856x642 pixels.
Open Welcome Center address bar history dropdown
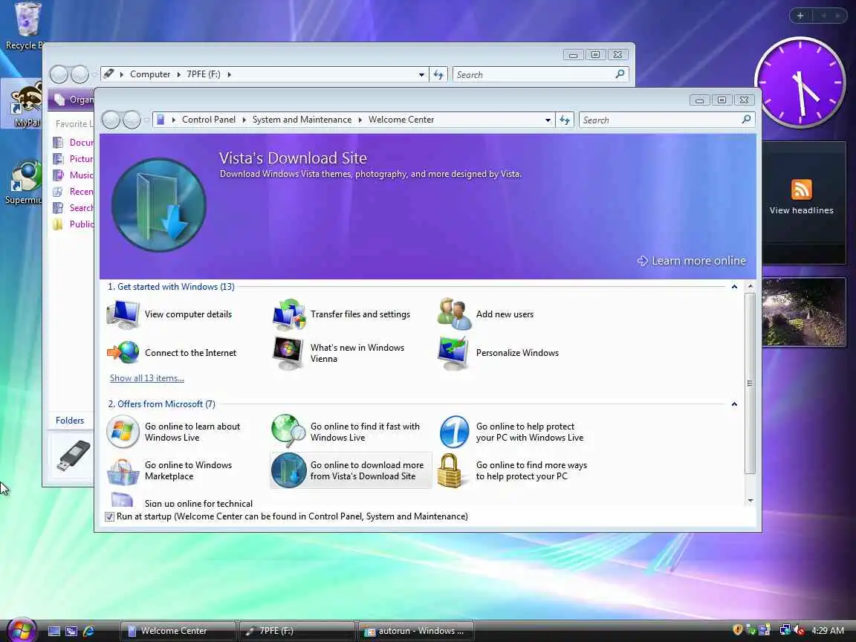[548, 120]
